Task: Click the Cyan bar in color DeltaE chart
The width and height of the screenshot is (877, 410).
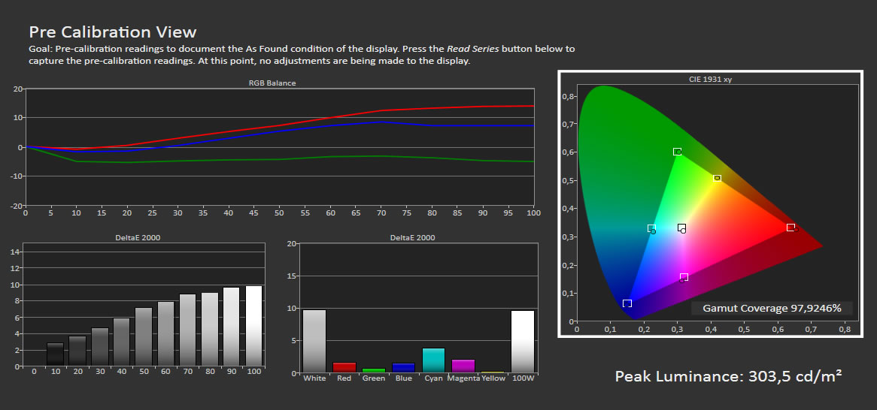Action: click(433, 360)
